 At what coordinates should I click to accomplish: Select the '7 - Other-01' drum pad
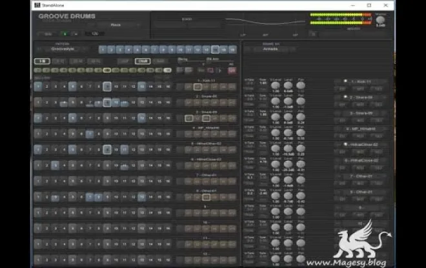pos(361,176)
